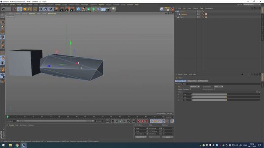264x148 pixels.
Task: Click the Undo arrow icon
Action: pyautogui.click(x=4, y=9)
